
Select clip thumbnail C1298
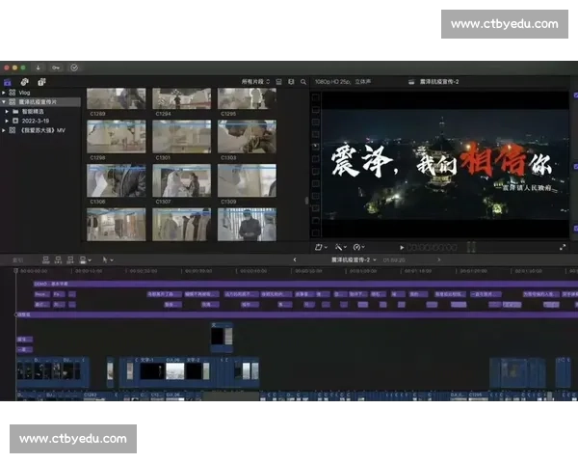click(117, 137)
